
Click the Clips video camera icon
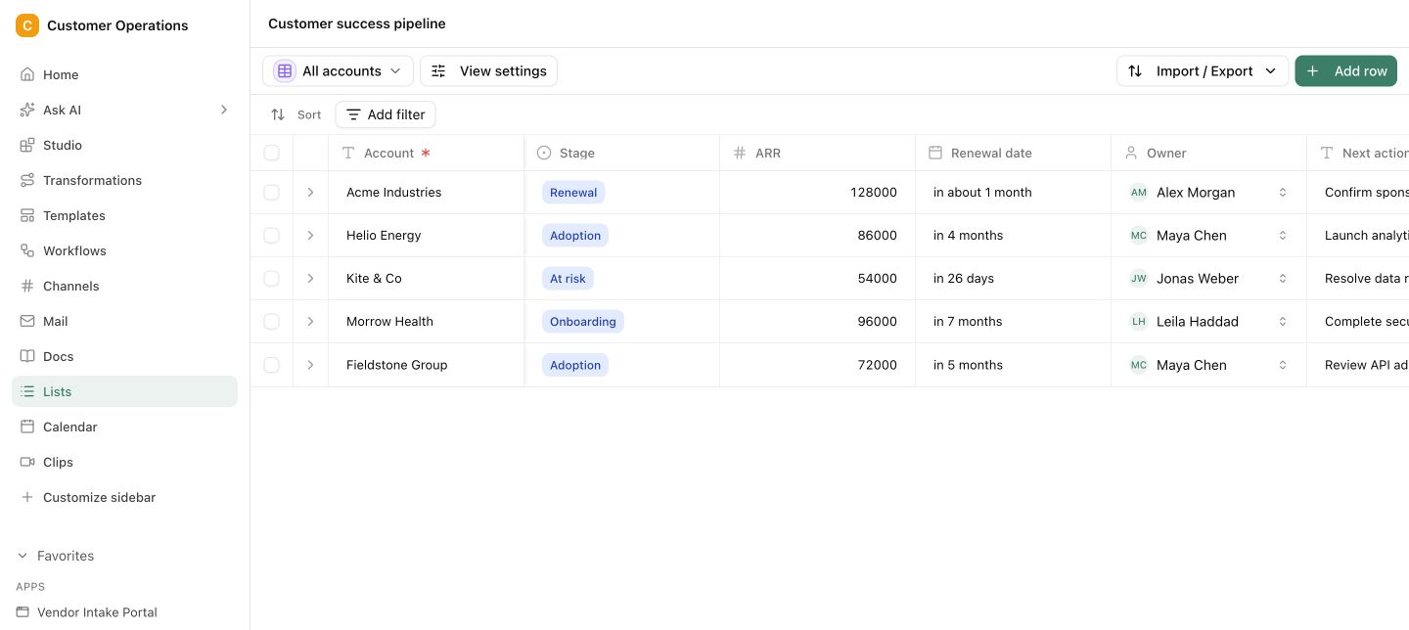(x=27, y=462)
